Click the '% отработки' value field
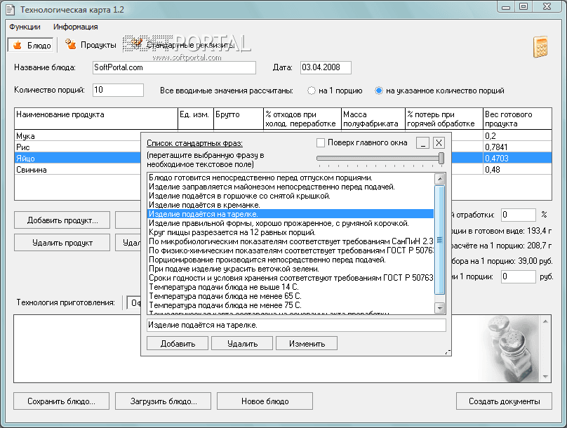Viewport: 567px width, 428px height. pos(518,215)
